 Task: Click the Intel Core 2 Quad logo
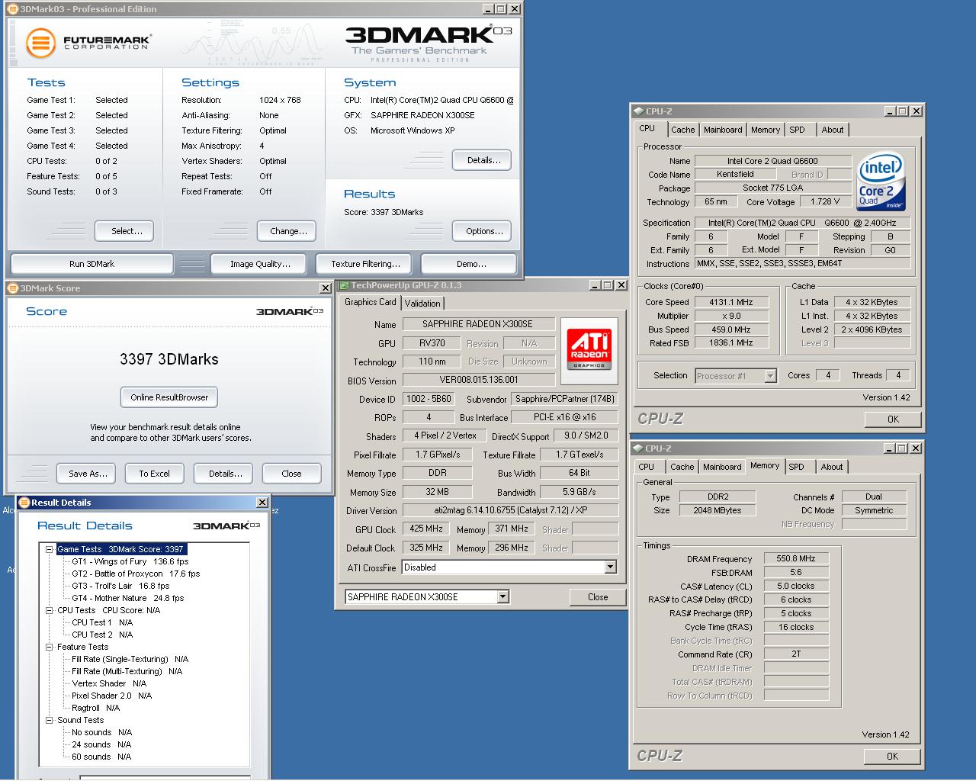(x=881, y=181)
